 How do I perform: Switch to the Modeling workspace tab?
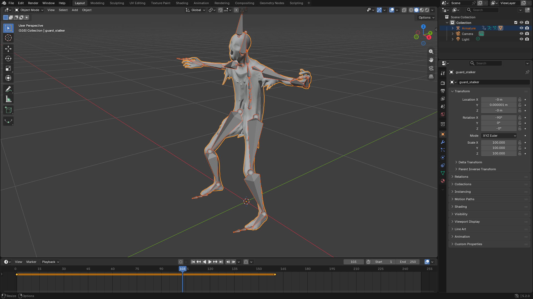pos(97,3)
